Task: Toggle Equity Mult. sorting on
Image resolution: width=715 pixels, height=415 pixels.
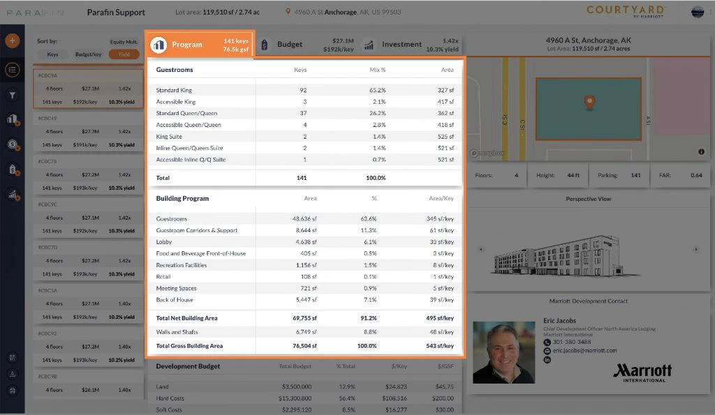Action: [x=124, y=41]
